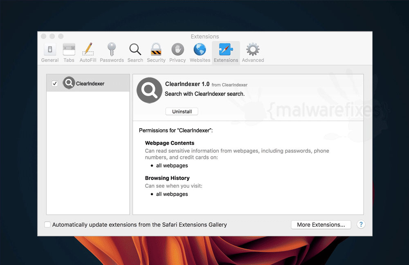Open the Privacy hand icon pane
409x265 pixels.
[178, 53]
